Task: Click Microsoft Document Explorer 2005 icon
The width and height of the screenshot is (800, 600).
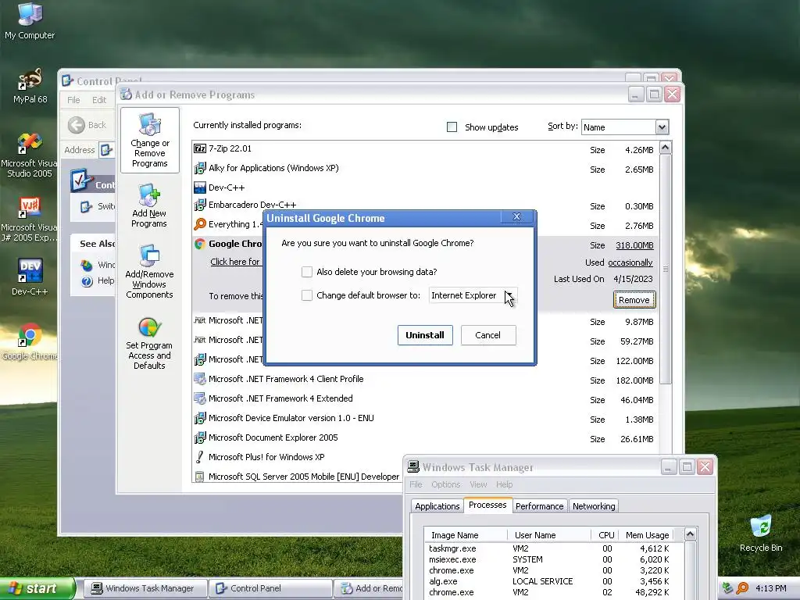Action: (200, 437)
